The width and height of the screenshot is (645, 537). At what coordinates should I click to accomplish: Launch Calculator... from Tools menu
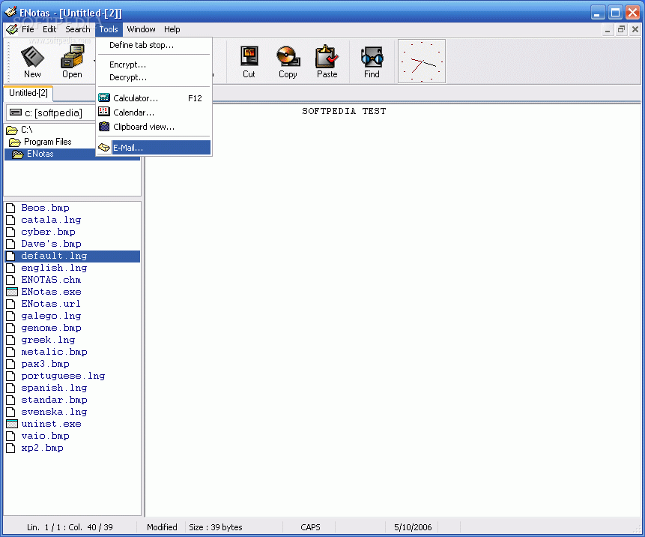click(154, 98)
